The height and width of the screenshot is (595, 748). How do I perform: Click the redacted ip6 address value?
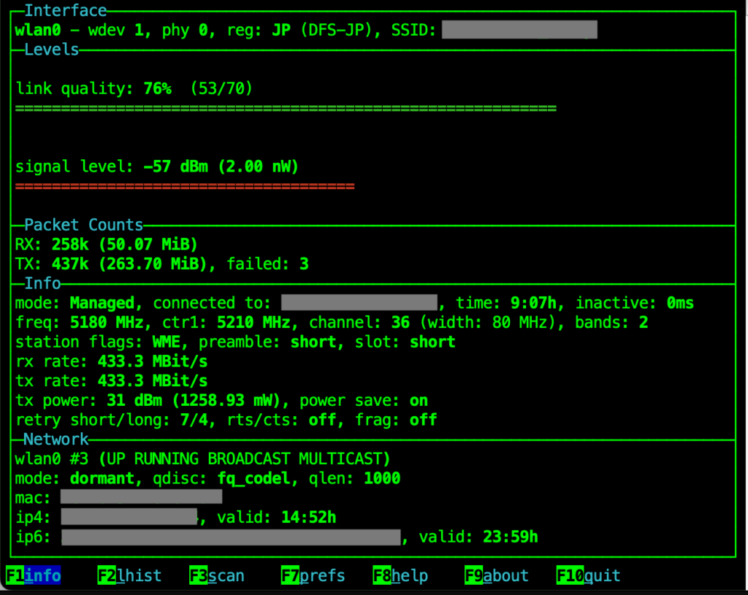[x=231, y=537]
